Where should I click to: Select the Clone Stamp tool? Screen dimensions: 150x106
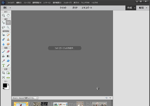pyautogui.click(x=8, y=39)
